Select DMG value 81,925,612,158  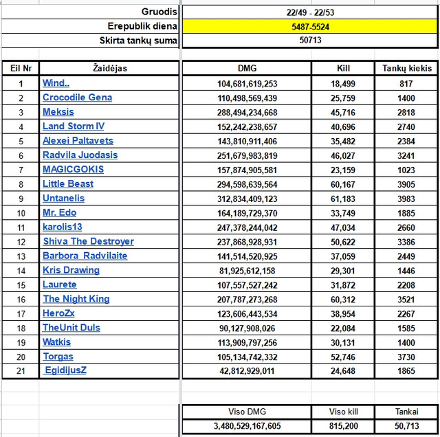247,271
